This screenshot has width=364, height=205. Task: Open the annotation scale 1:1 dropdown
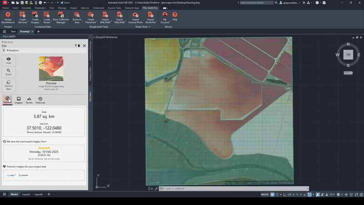click(x=332, y=195)
